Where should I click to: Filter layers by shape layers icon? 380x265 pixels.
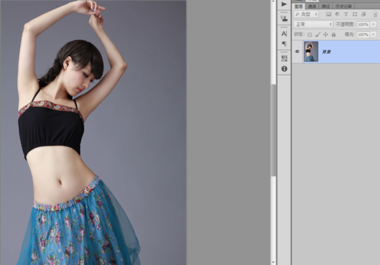point(355,14)
